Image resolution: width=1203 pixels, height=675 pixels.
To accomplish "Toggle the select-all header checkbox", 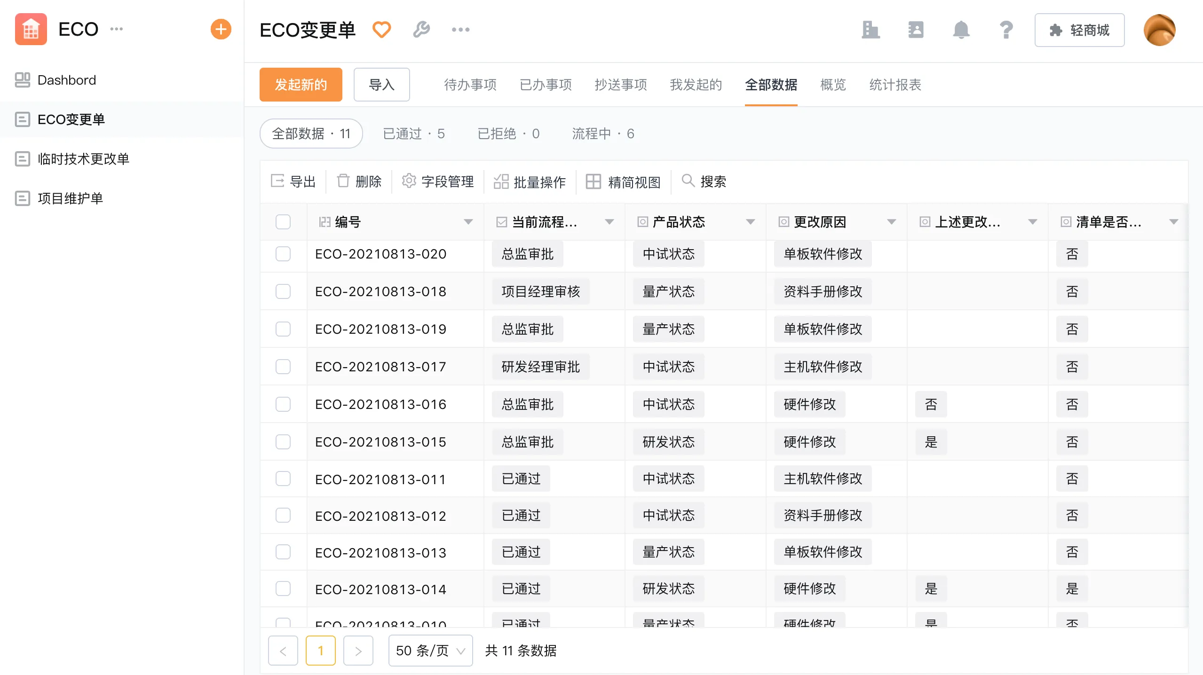I will pyautogui.click(x=283, y=222).
